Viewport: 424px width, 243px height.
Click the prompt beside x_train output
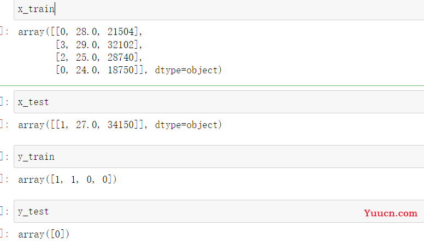[x=4, y=32]
